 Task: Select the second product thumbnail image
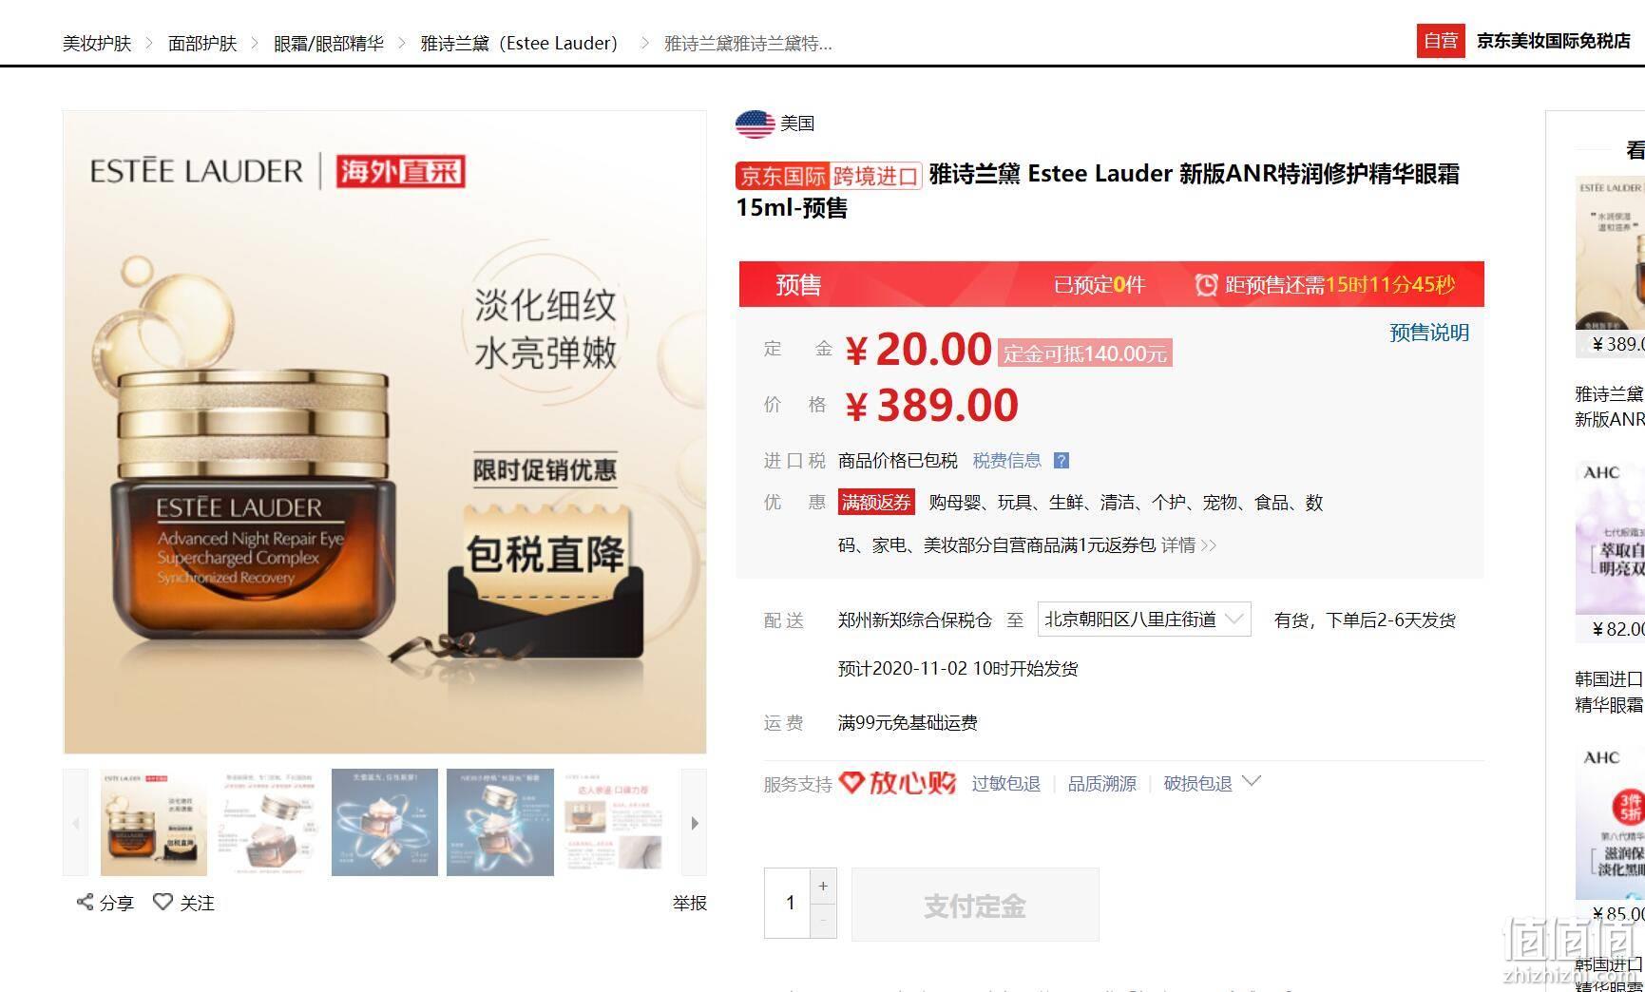[269, 823]
